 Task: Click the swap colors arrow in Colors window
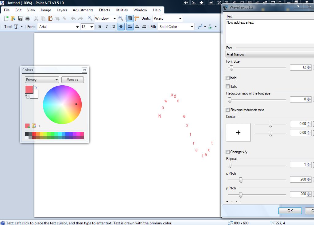pyautogui.click(x=36, y=87)
